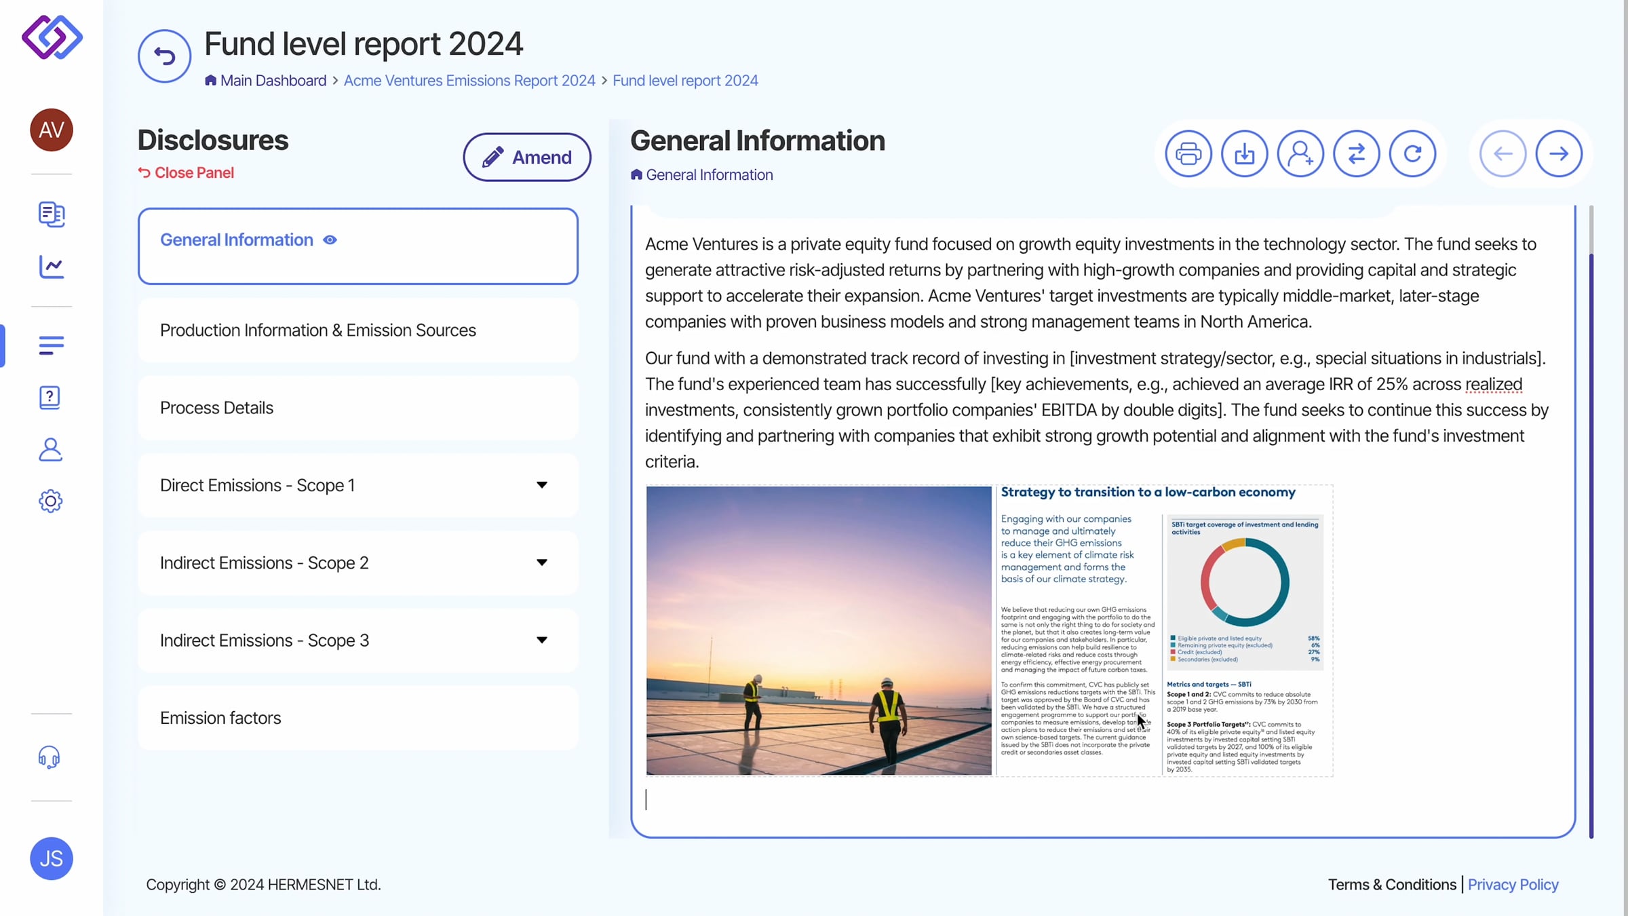The width and height of the screenshot is (1628, 916).
Task: Click the Amend button
Action: point(527,157)
